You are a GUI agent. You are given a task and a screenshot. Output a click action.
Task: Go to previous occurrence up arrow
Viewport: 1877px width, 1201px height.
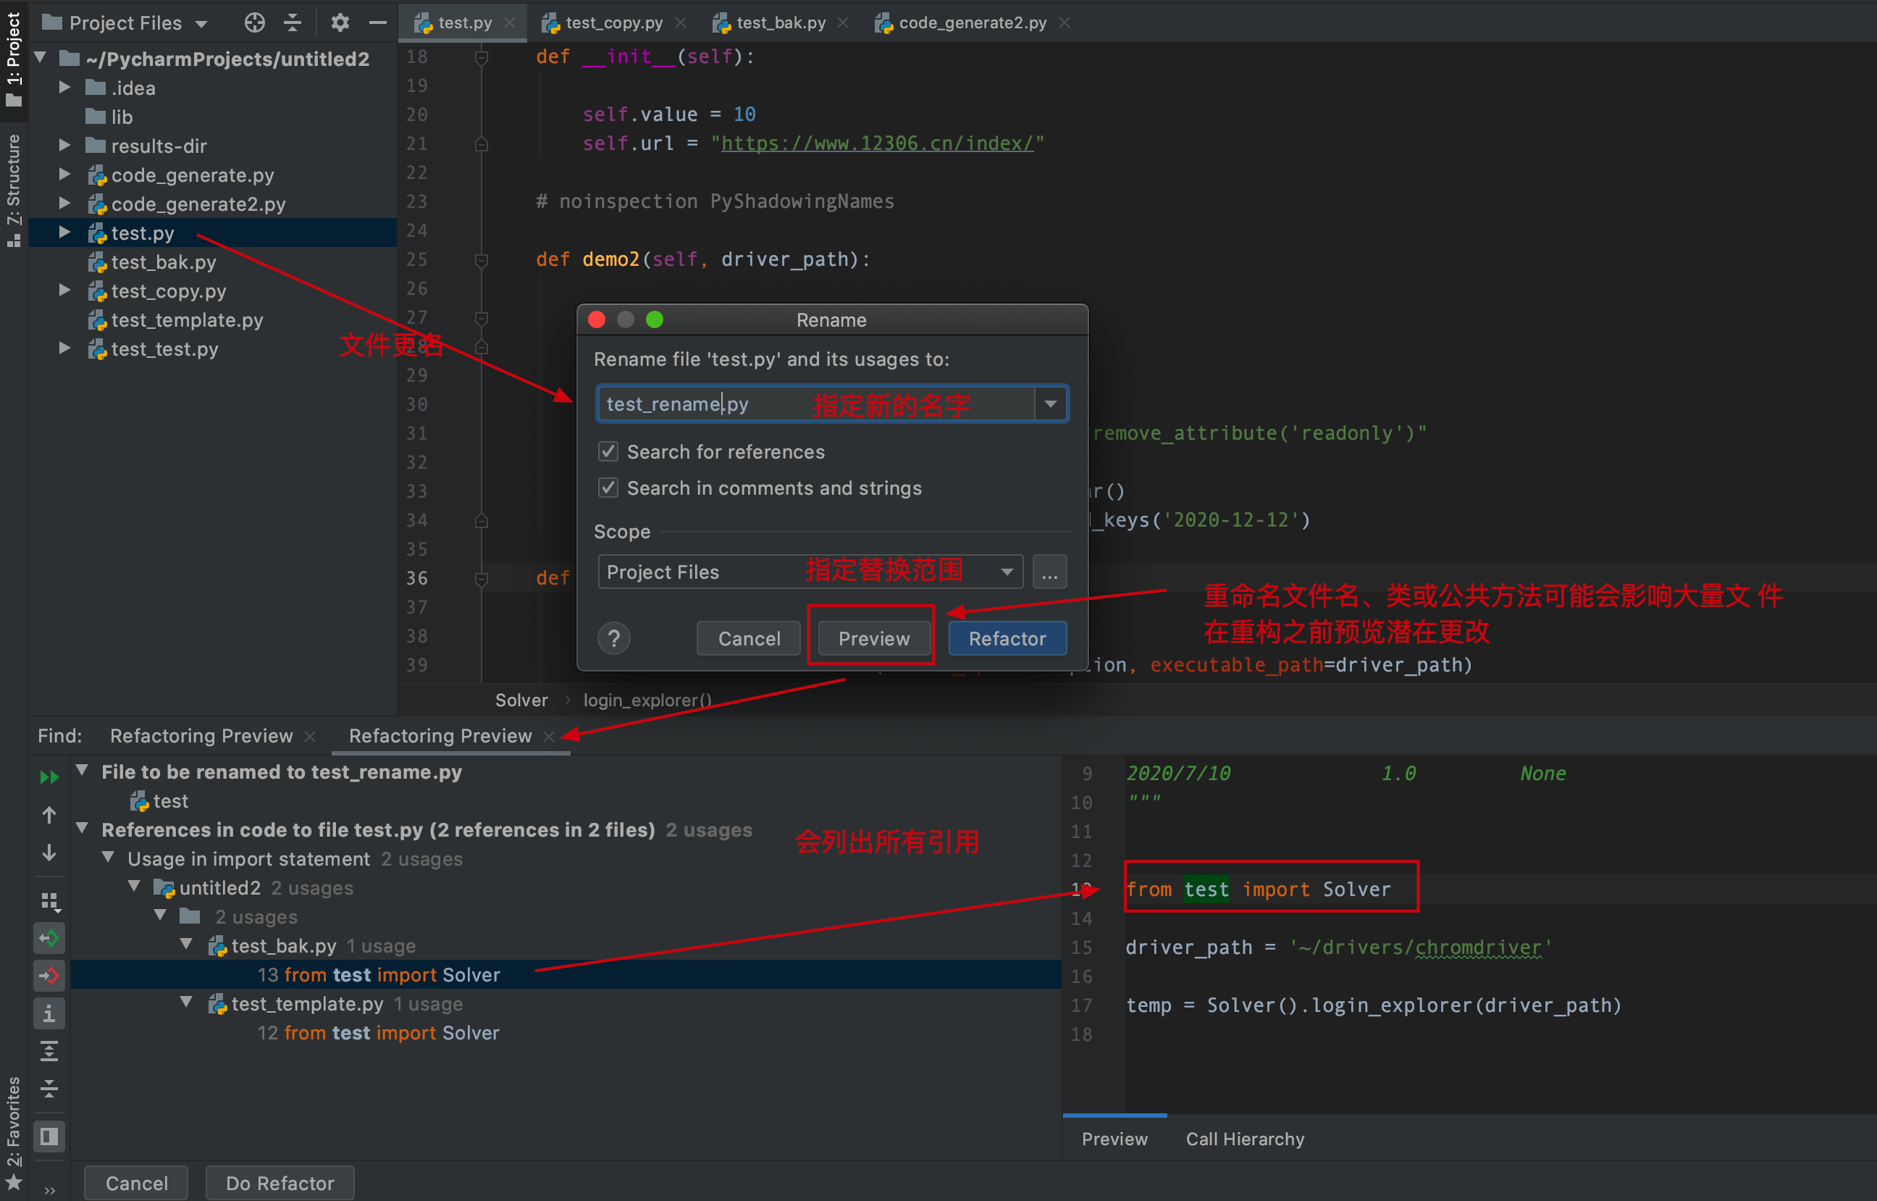pyautogui.click(x=49, y=815)
